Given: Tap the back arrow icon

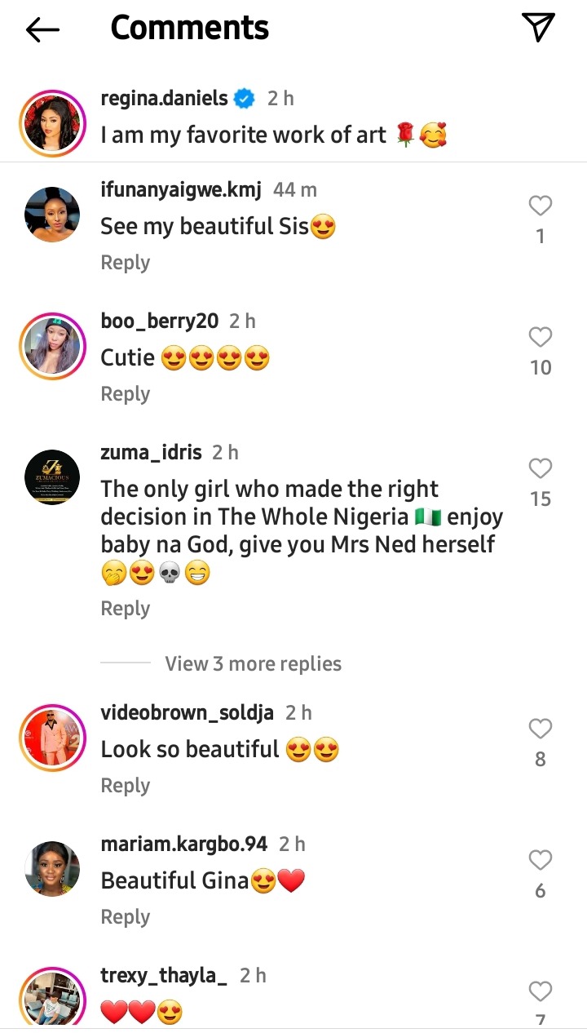Looking at the screenshot, I should (x=43, y=30).
